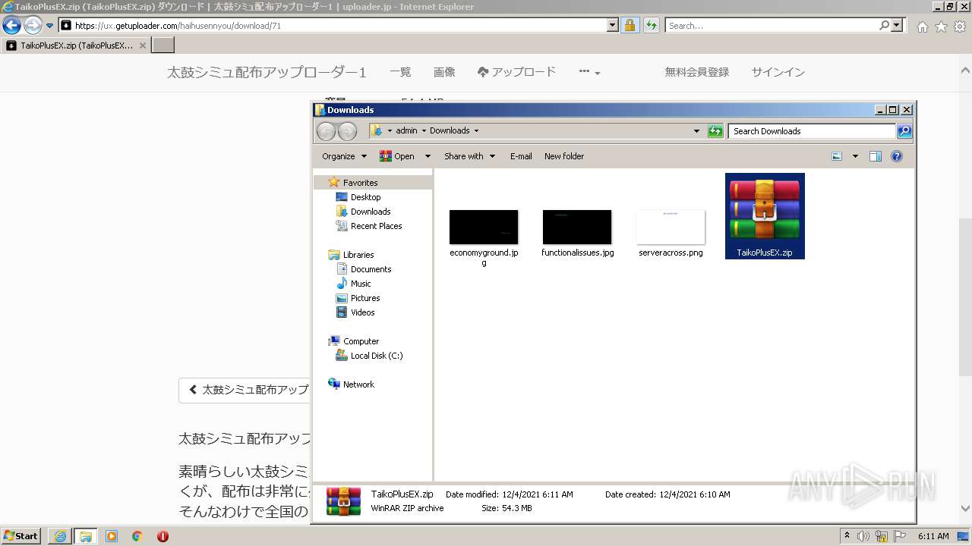Click the Windows Start button

(21, 536)
